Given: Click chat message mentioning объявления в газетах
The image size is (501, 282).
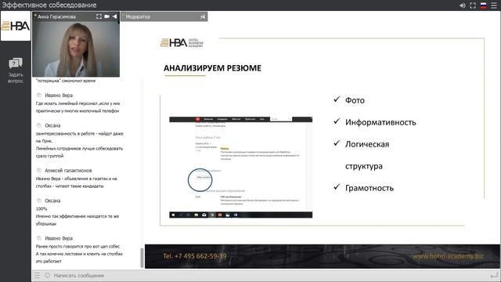Looking at the screenshot, I should coord(77,183).
